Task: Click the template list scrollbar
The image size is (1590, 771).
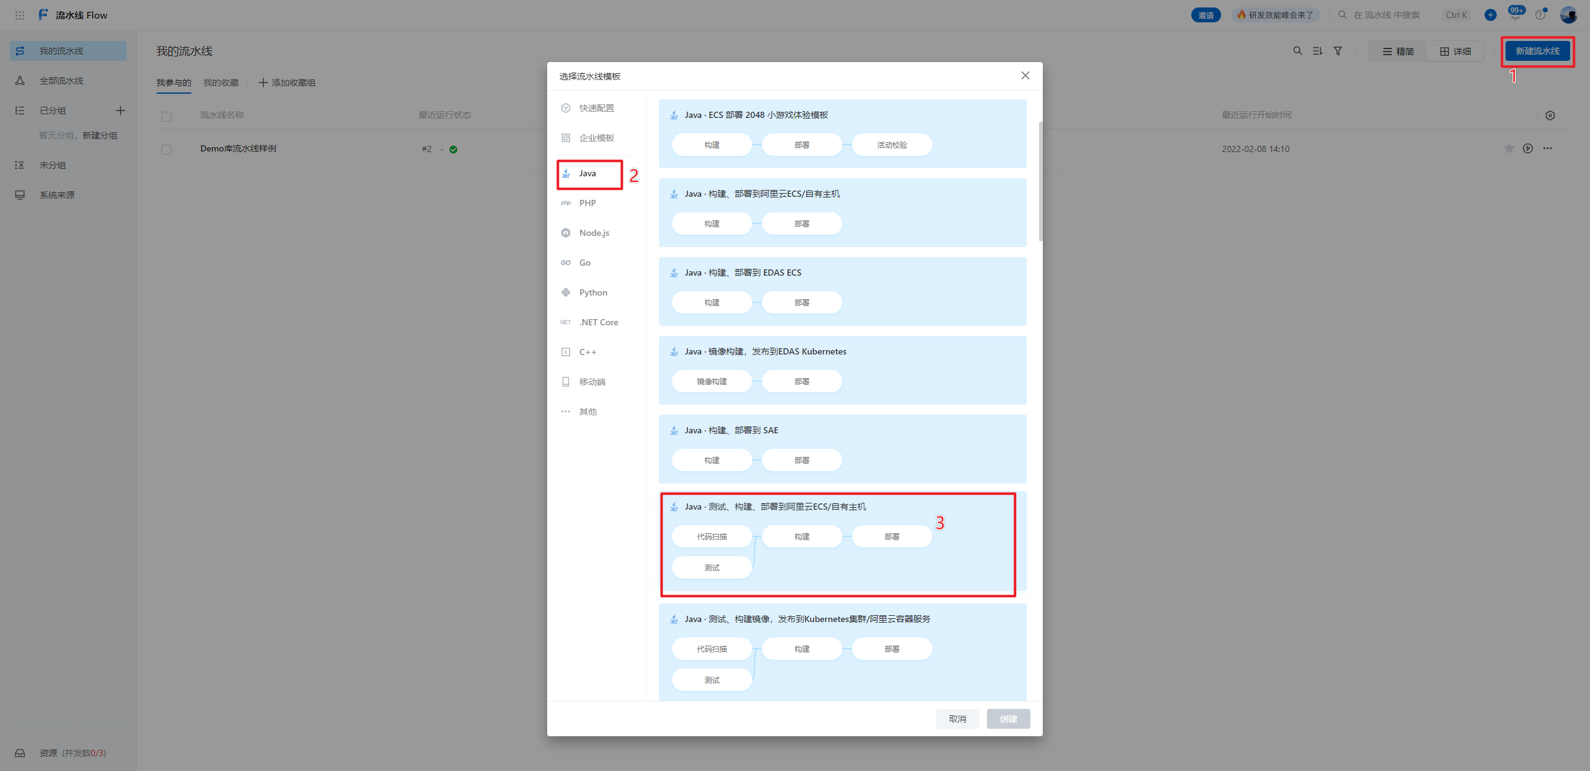Action: pyautogui.click(x=1040, y=181)
